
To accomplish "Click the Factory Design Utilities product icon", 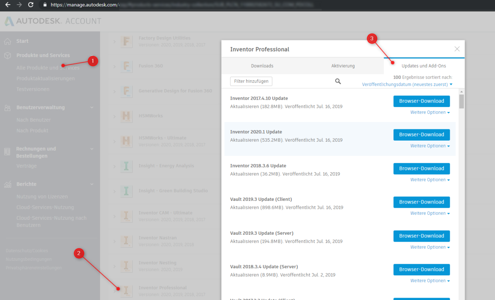I will [126, 41].
